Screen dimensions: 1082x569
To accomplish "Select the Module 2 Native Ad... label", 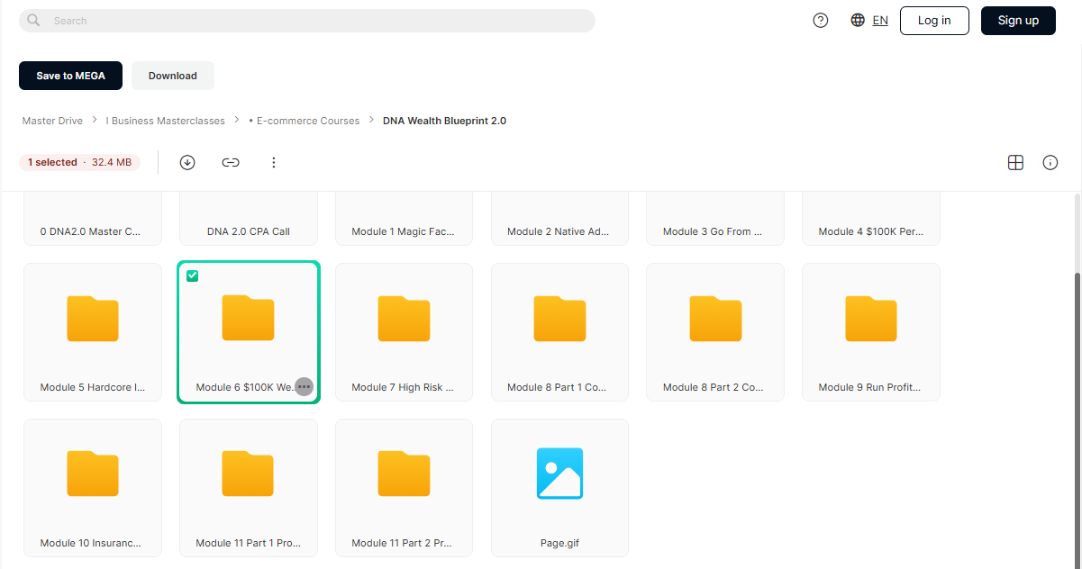I will [x=559, y=231].
